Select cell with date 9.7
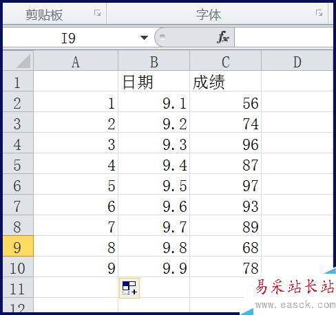The height and width of the screenshot is (315, 336). point(154,226)
